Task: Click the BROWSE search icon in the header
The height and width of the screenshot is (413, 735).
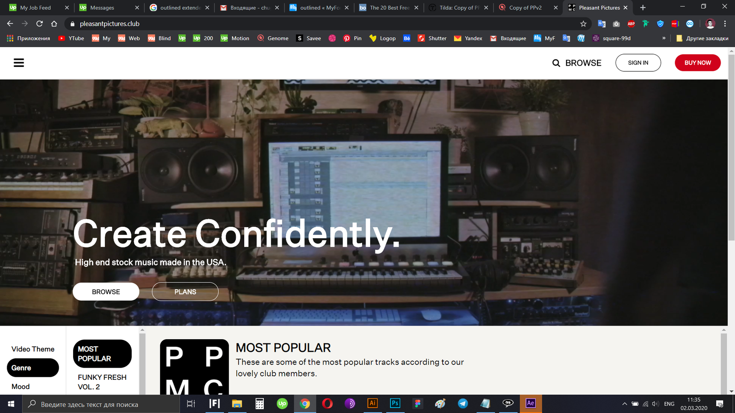Action: [x=556, y=63]
